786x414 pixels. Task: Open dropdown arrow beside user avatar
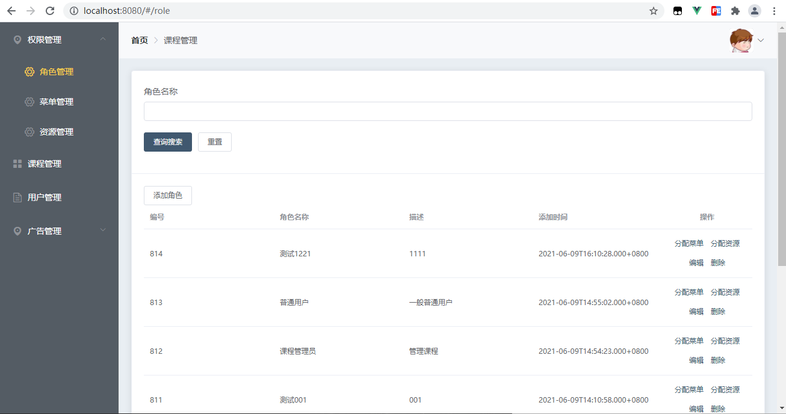click(x=761, y=41)
